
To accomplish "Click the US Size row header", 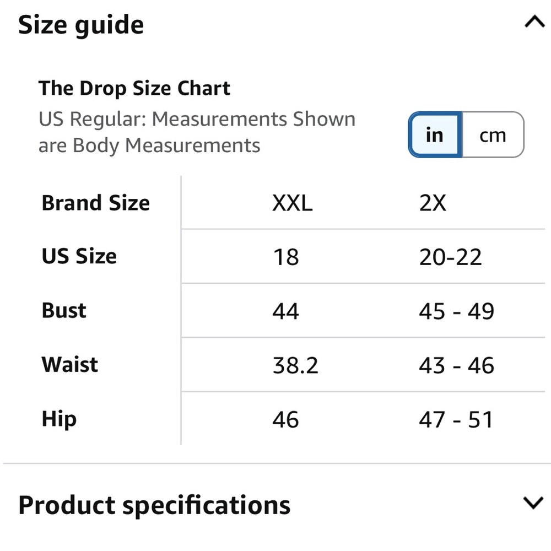I will (79, 256).
